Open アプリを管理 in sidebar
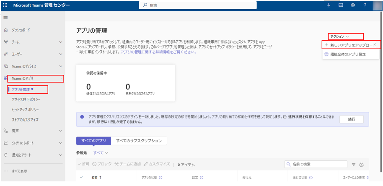383x186 pixels. pyautogui.click(x=21, y=89)
